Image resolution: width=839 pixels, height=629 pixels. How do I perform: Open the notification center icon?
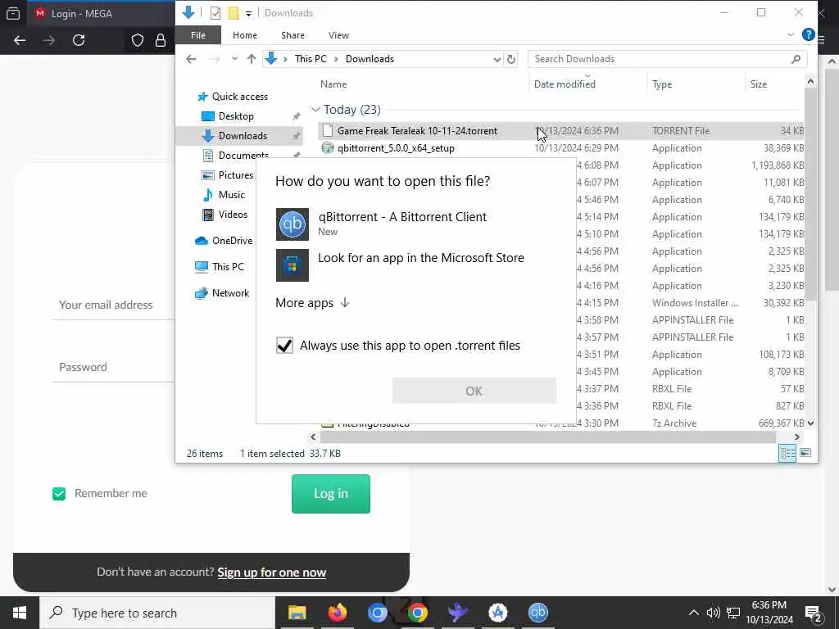point(814,613)
